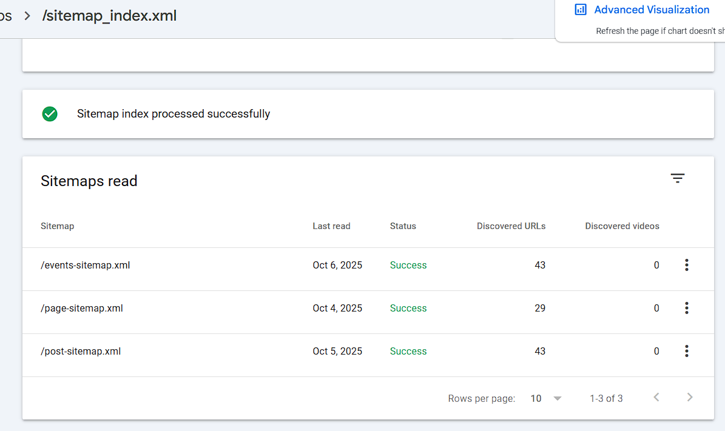
Task: Select the /page-sitemap.xml row
Action: click(x=82, y=308)
